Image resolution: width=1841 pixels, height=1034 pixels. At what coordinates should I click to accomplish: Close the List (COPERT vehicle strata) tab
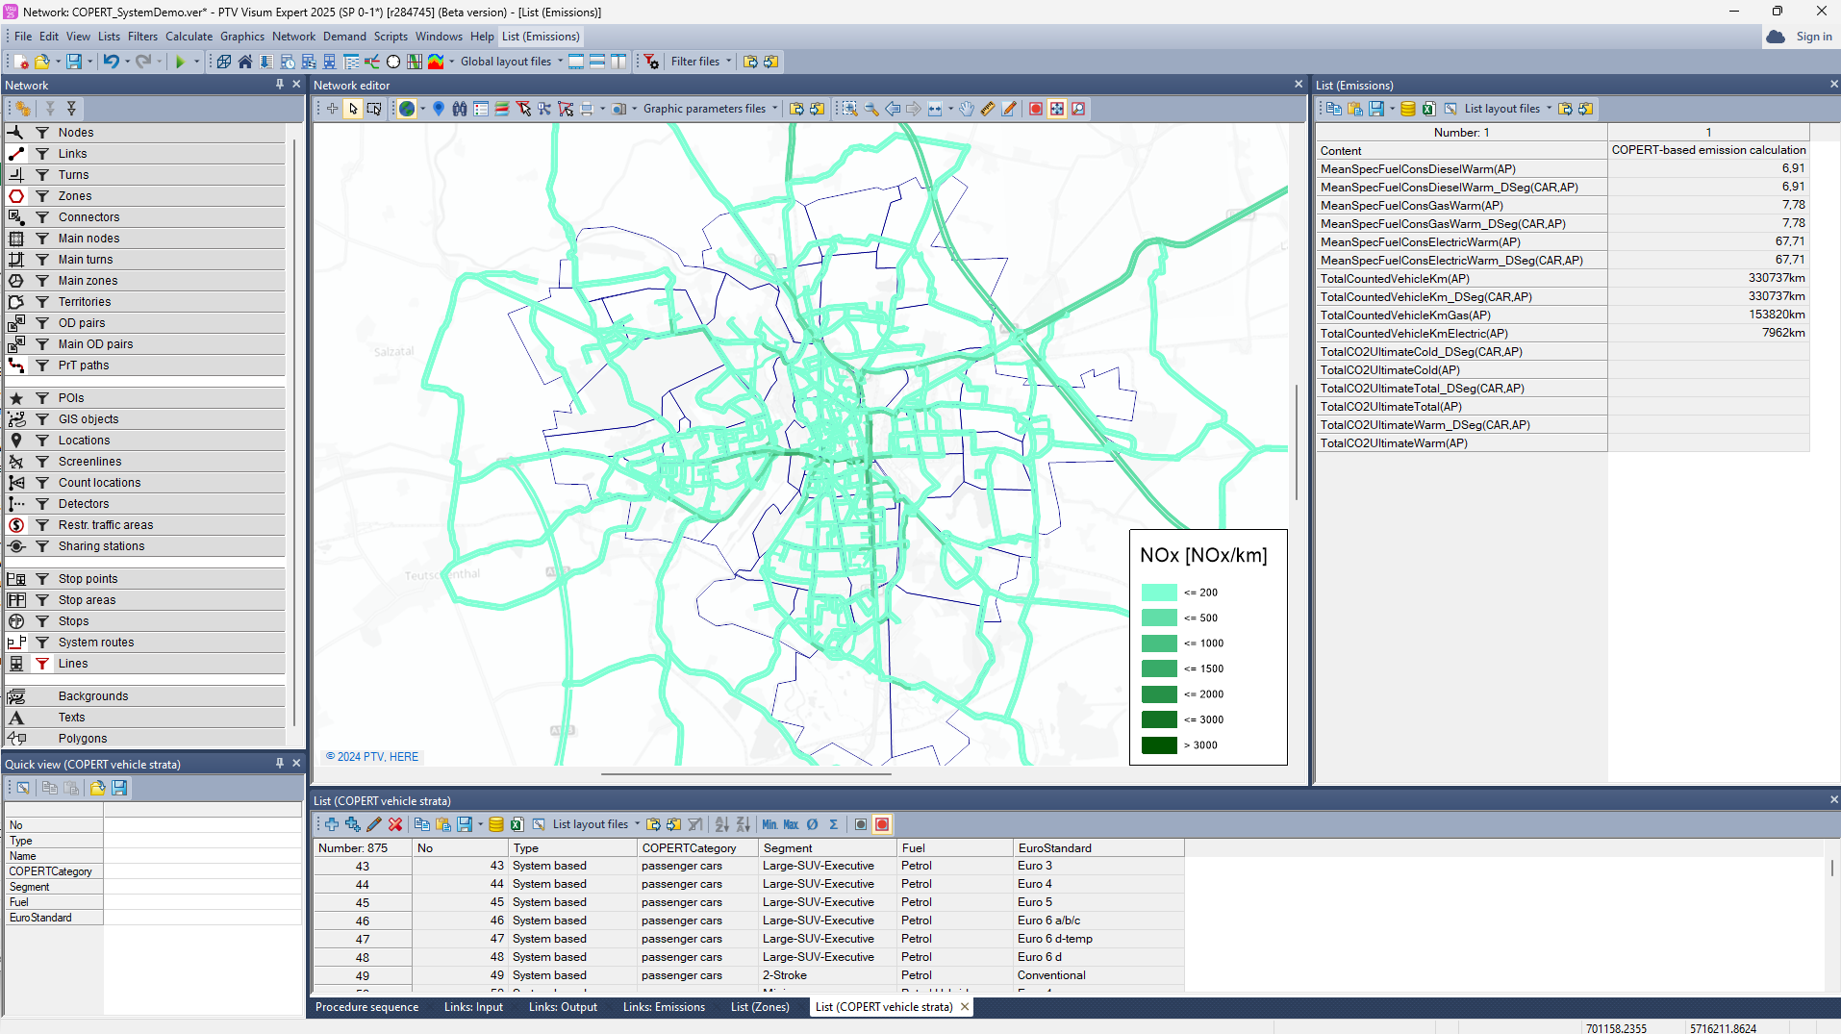pyautogui.click(x=965, y=1007)
